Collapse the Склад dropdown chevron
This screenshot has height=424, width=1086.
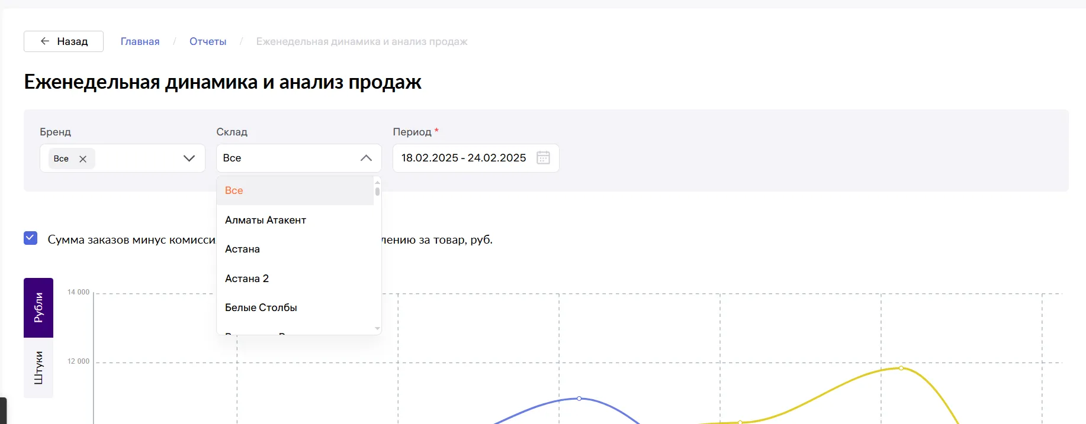point(366,158)
